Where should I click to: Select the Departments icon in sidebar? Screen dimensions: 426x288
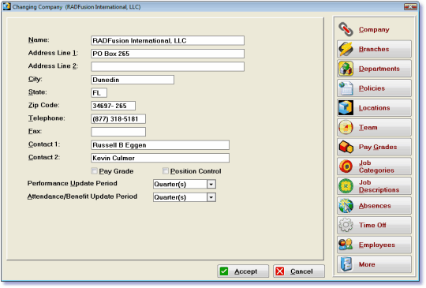346,69
